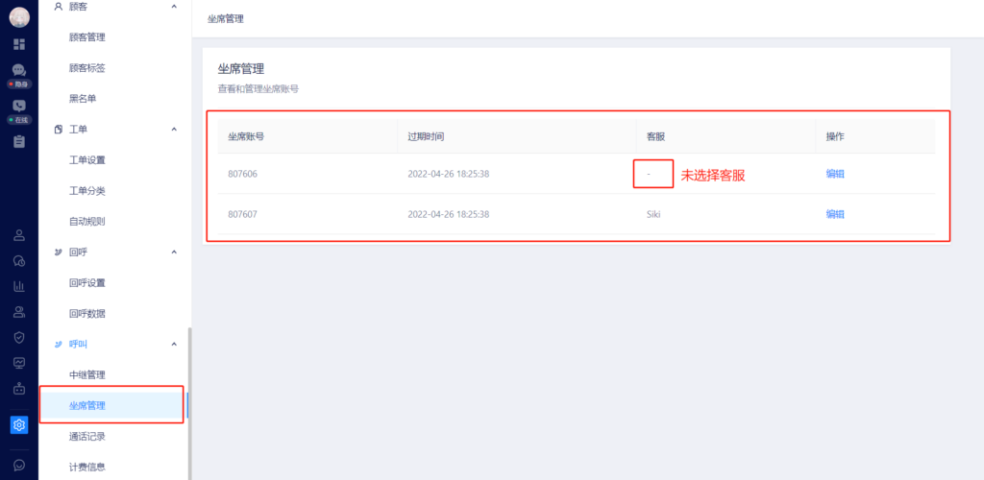Viewport: 984px width, 480px height.
Task: Toggle the 隐身 chat status badge
Action: (x=19, y=84)
